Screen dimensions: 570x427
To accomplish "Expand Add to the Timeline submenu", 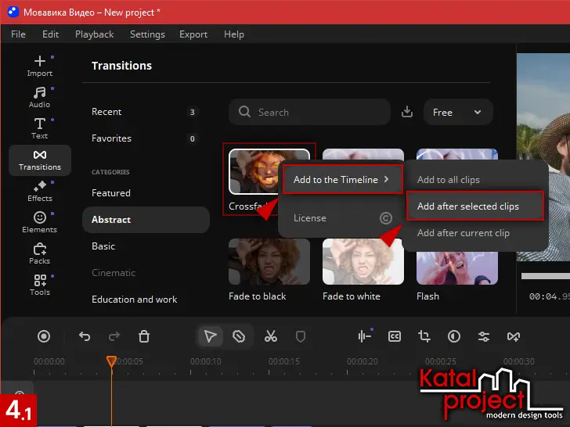I will pyautogui.click(x=341, y=180).
